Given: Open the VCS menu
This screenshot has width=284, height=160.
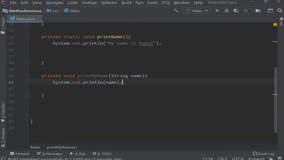Looking at the screenshot, I should (166, 3).
